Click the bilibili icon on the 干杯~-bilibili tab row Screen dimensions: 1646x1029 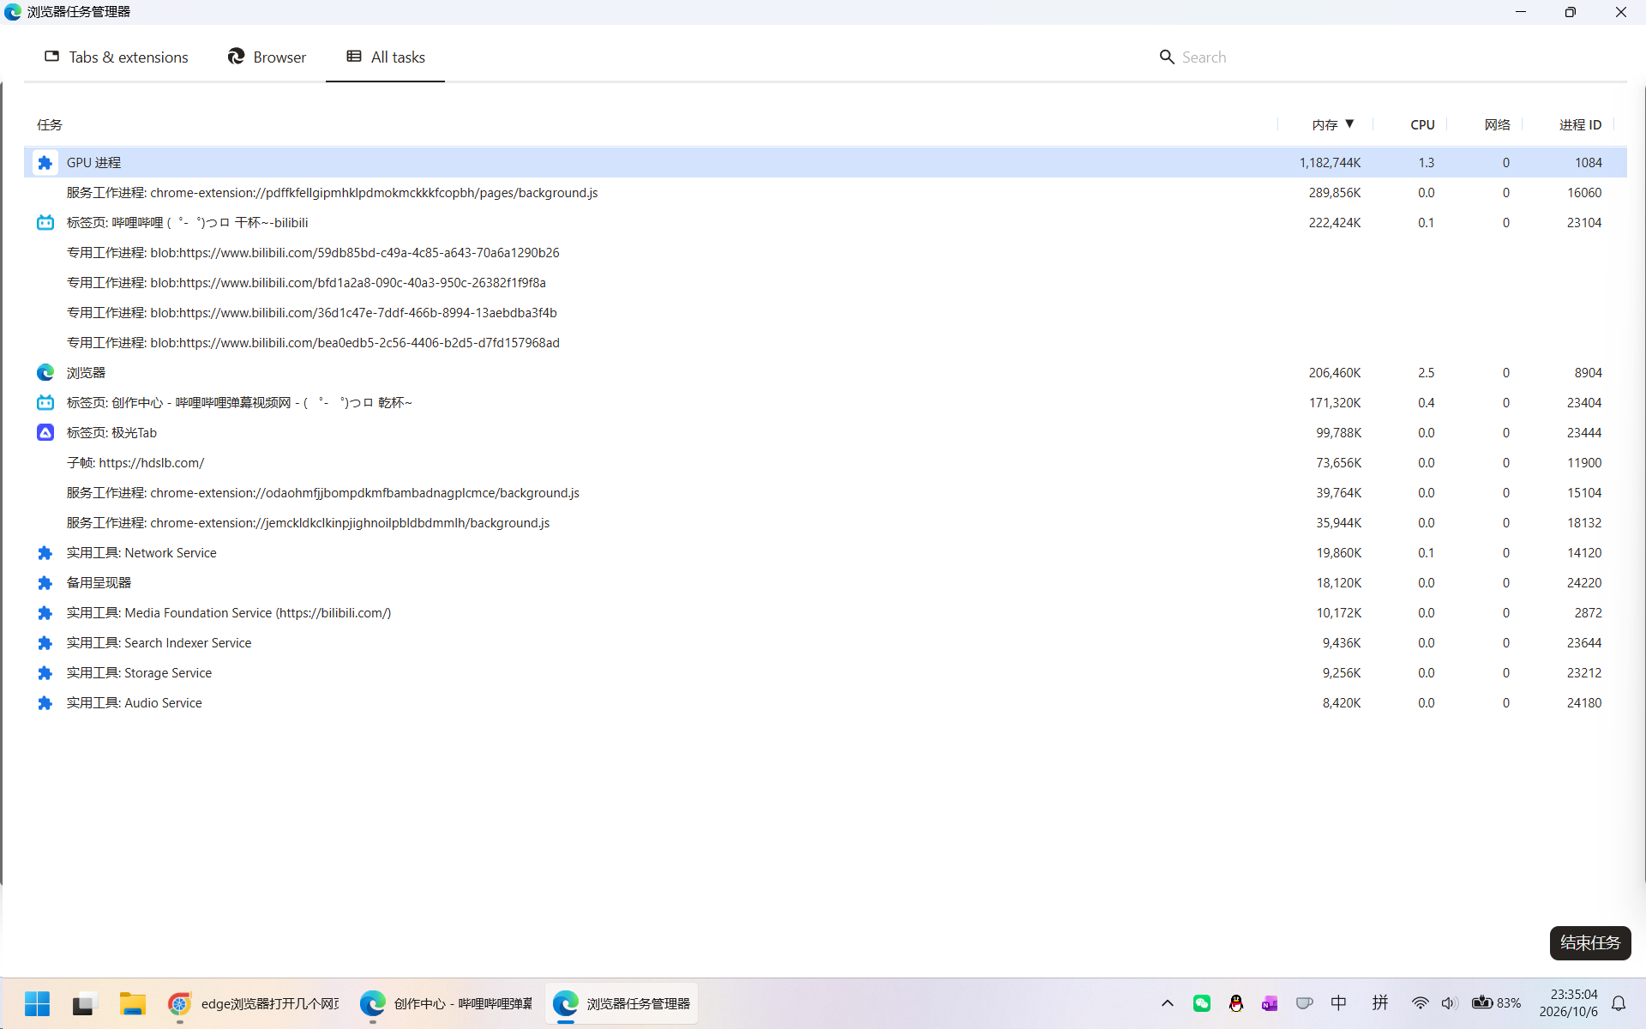pos(45,223)
